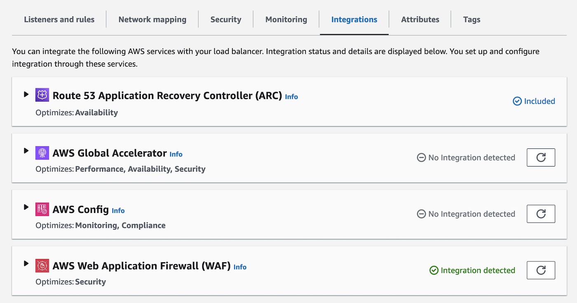This screenshot has width=577, height=303.
Task: Click the Route 53 ARC service icon
Action: coord(42,95)
